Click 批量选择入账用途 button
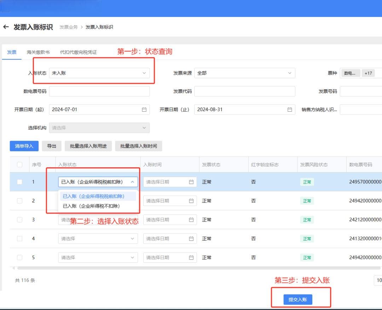 point(88,146)
